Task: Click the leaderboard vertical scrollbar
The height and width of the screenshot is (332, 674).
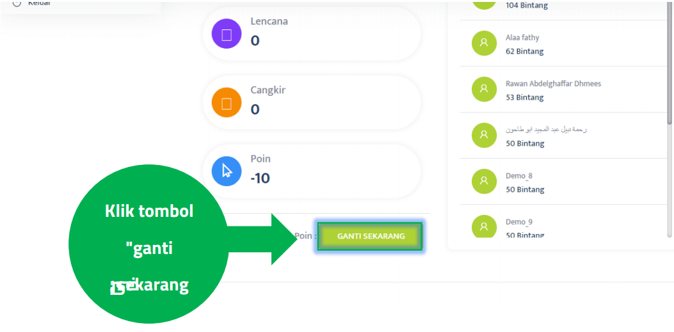Action: (670, 64)
